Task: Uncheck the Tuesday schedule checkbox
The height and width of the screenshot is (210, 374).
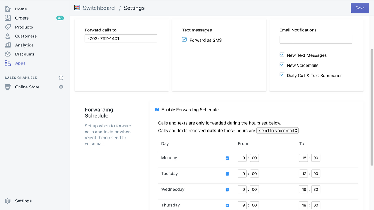Action: 227,174
